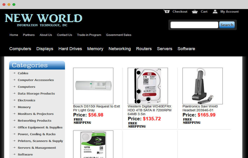This screenshot has height=158, width=248.
Task: Open the Plantronics Savi W440 product title
Action: [x=200, y=108]
